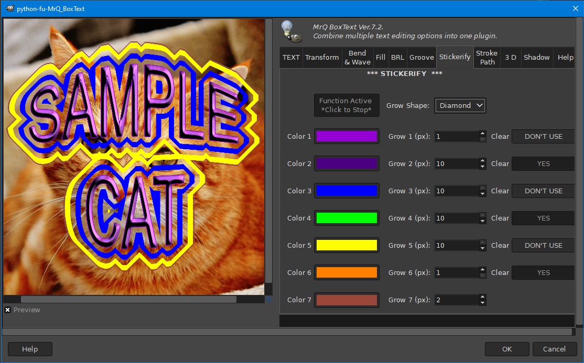Toggle the Clear button for Color 5
This screenshot has height=363, width=584.
[x=543, y=245]
